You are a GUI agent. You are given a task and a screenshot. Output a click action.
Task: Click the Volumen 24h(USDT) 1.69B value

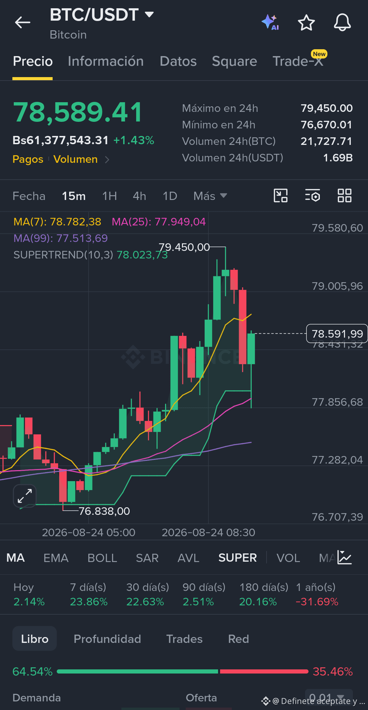338,158
